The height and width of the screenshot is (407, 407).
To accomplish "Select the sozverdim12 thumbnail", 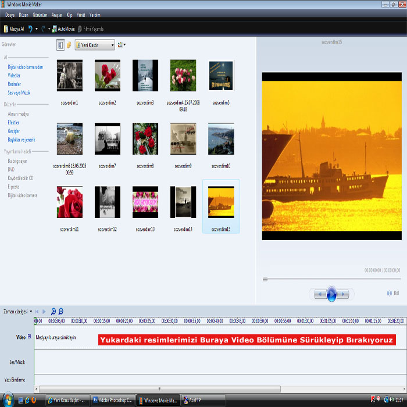I will [x=108, y=202].
